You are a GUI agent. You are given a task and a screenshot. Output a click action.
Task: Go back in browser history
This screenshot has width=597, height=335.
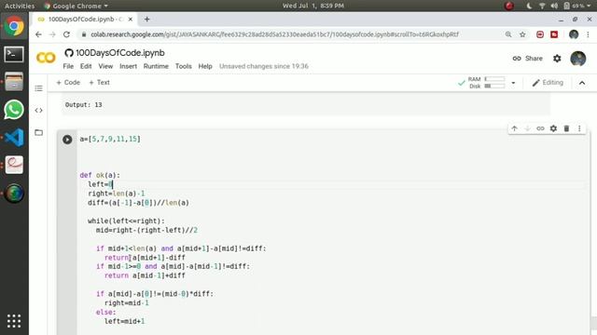[x=38, y=34]
